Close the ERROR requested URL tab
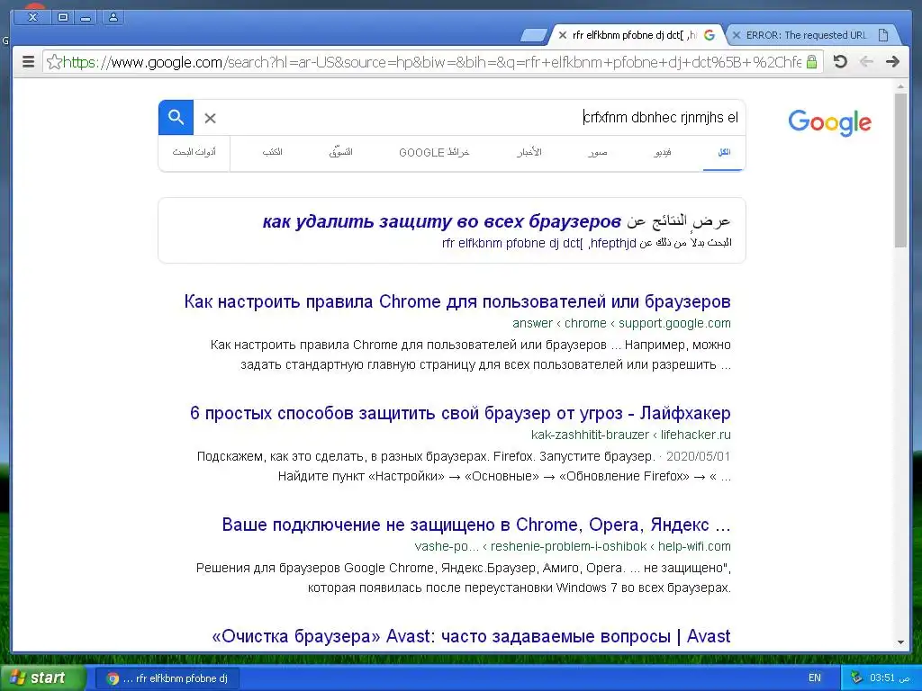Image resolution: width=922 pixels, height=691 pixels. [x=737, y=35]
